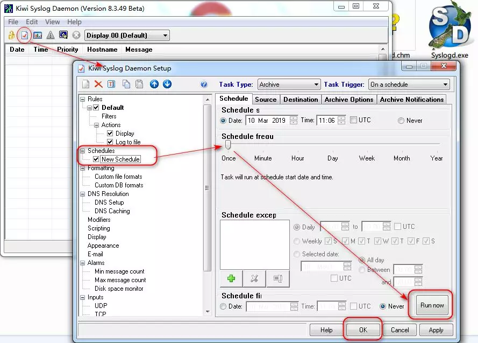Switch to the Source tab
This screenshot has width=478, height=343.
coord(266,100)
